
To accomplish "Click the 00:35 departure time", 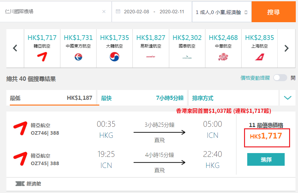I will click(106, 124).
